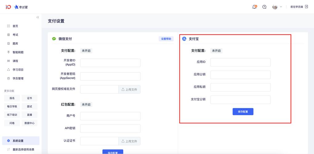314x154 pixels.
Task: Go to 前往学员端 link
Action: (296, 7)
